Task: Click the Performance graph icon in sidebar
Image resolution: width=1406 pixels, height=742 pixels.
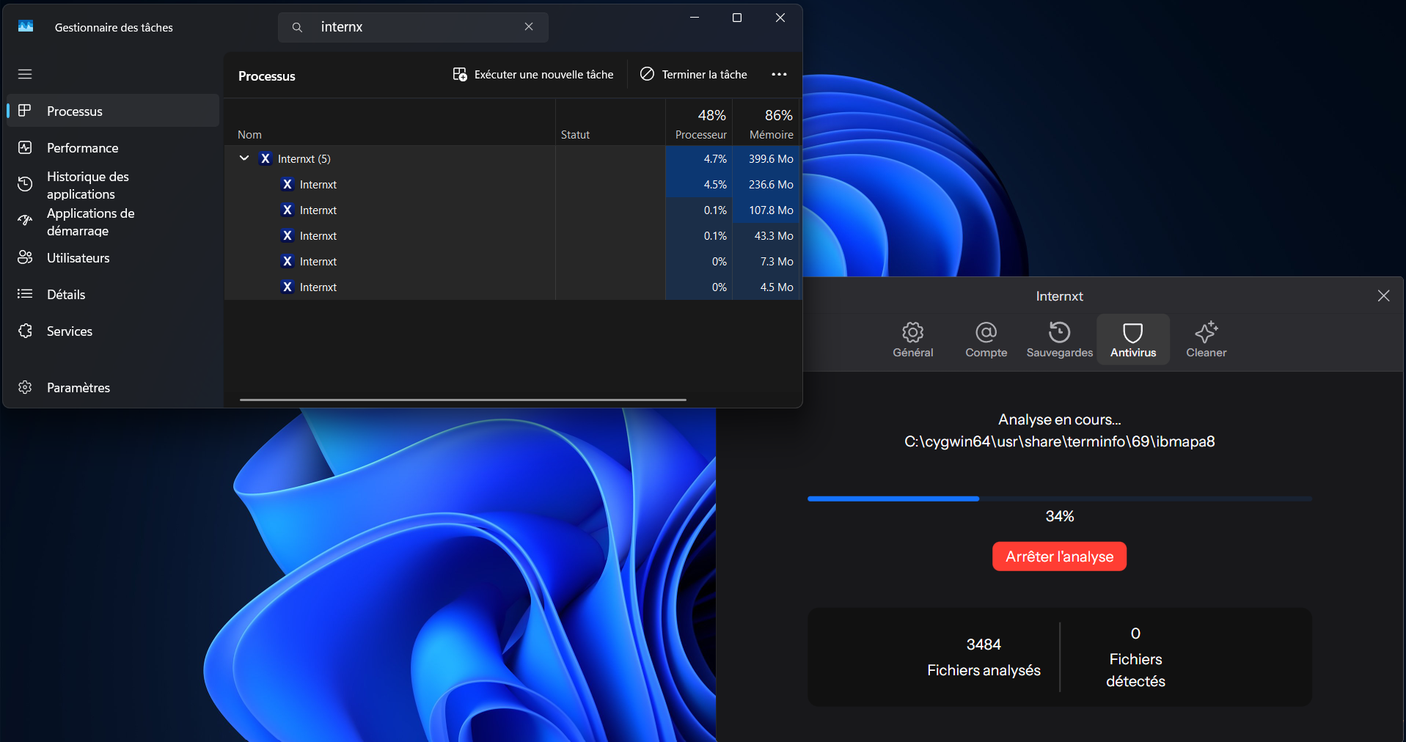Action: (25, 147)
